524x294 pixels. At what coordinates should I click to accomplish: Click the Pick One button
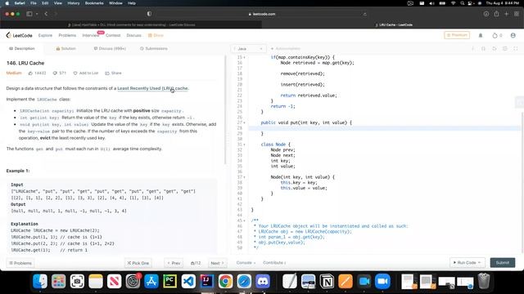(138, 263)
